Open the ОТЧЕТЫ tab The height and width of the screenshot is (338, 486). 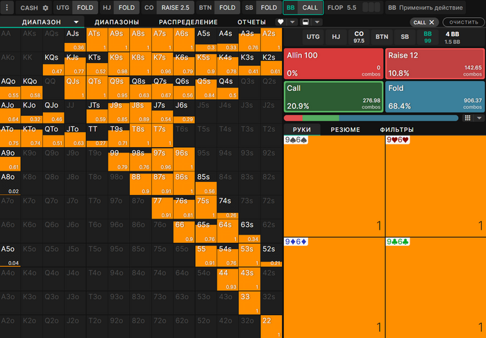(x=251, y=22)
